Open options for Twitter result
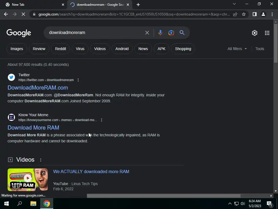The width and height of the screenshot is (278, 209). tap(78, 80)
